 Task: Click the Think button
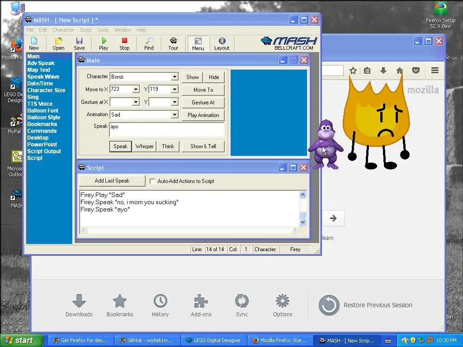(168, 146)
